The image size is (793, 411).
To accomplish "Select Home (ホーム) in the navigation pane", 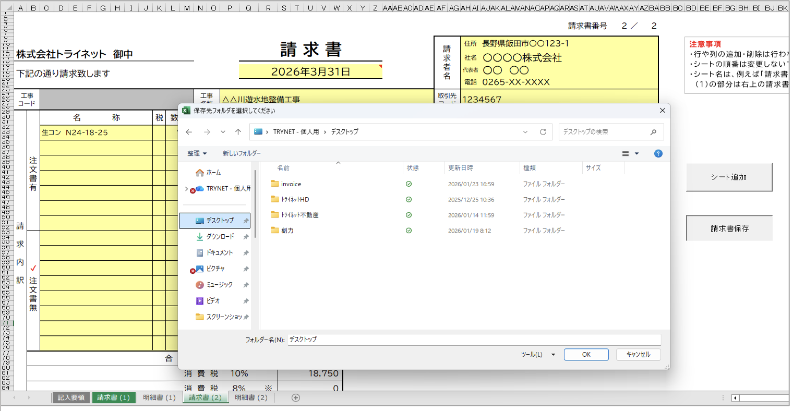I will click(213, 173).
